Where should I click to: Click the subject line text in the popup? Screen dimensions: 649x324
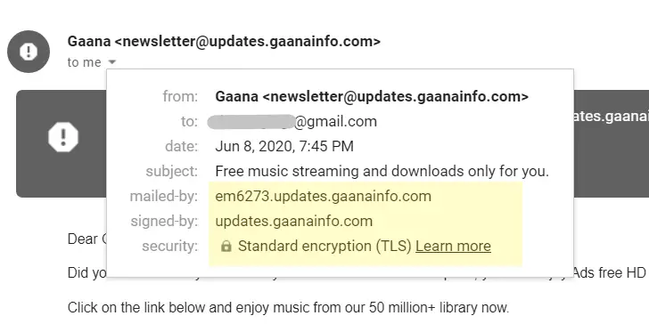(x=382, y=171)
